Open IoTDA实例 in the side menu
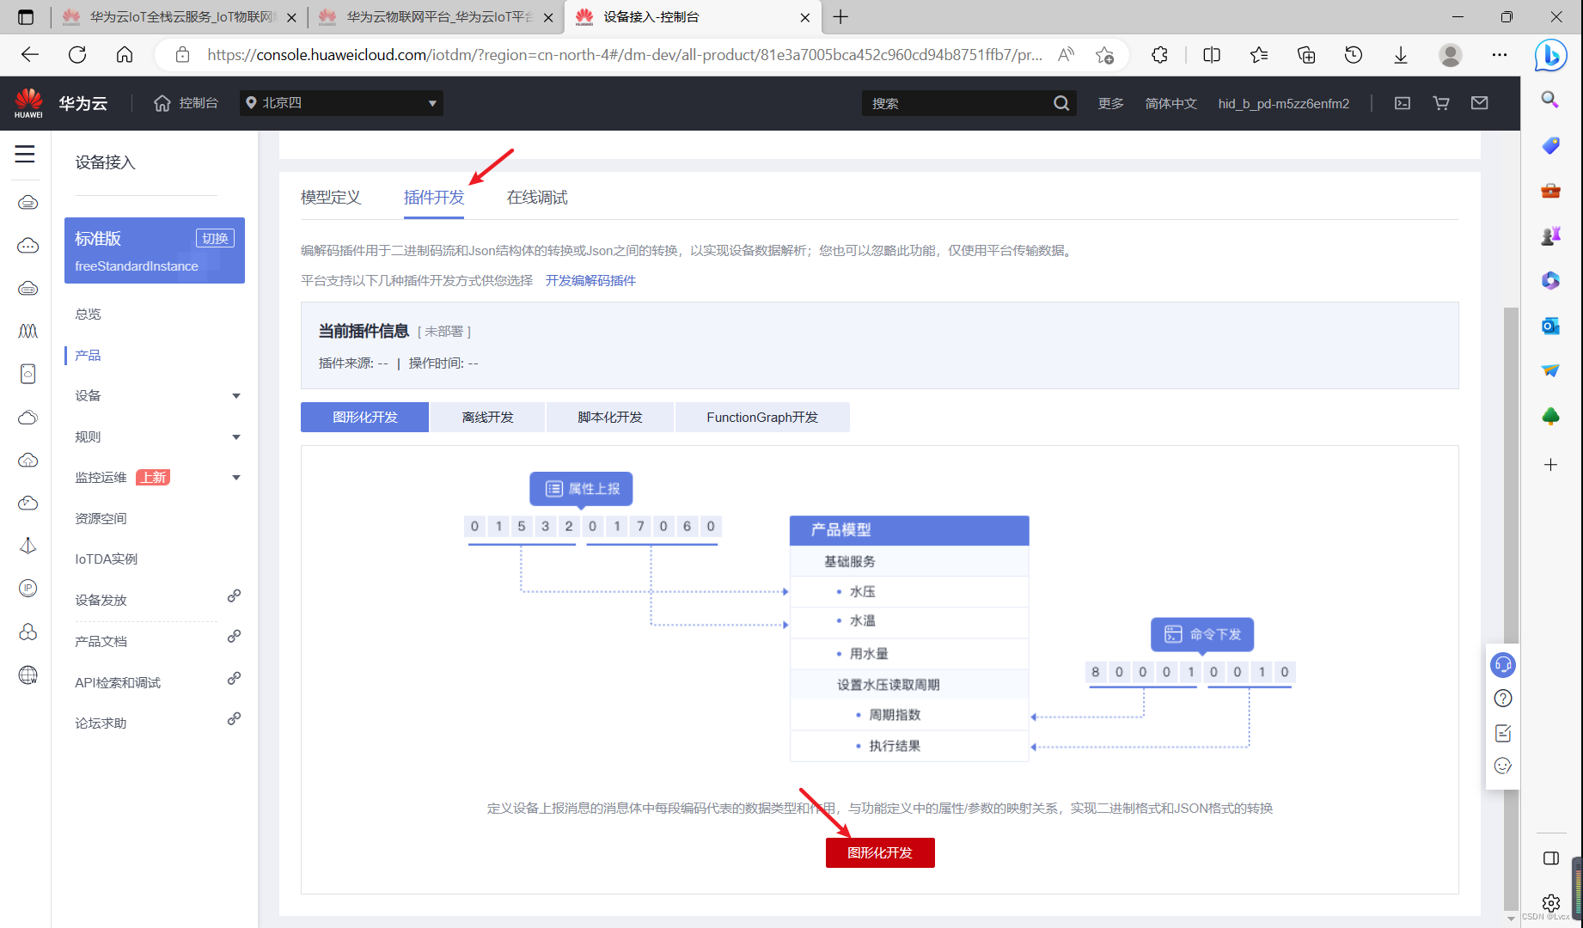This screenshot has width=1583, height=928. [106, 559]
